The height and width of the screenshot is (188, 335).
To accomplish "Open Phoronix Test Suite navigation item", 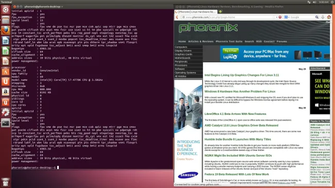I will pyautogui.click(x=229, y=41).
